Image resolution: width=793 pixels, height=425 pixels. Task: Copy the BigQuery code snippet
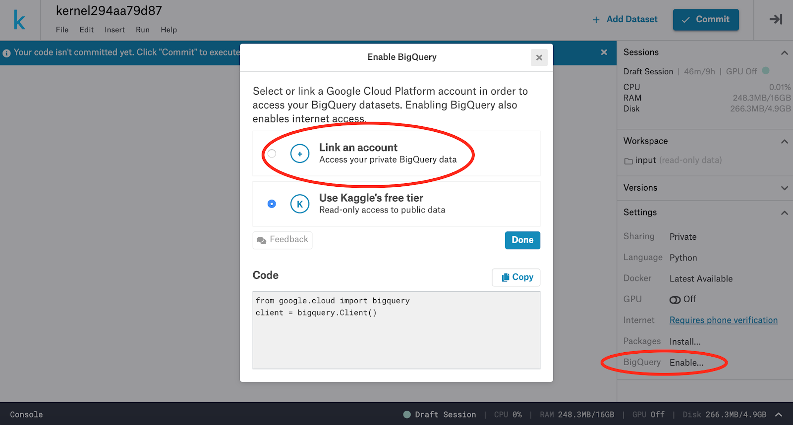click(516, 277)
